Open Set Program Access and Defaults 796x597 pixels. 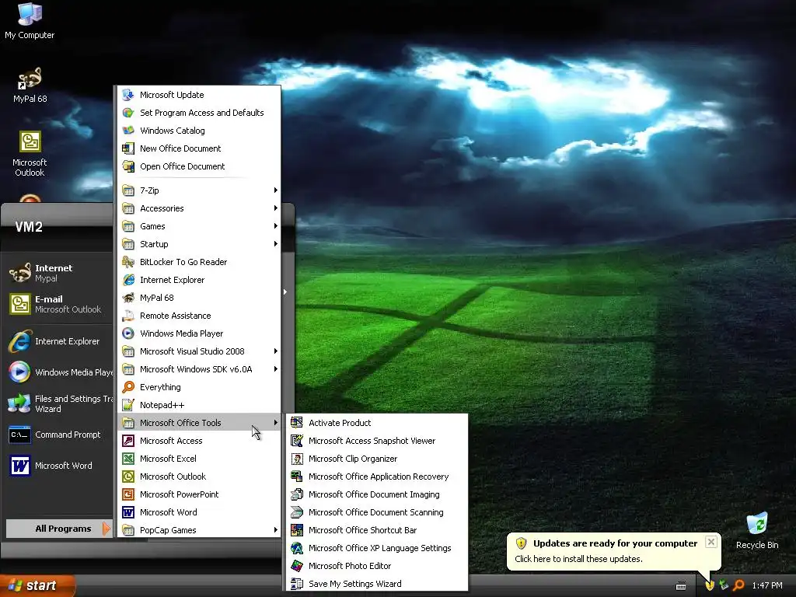click(198, 113)
